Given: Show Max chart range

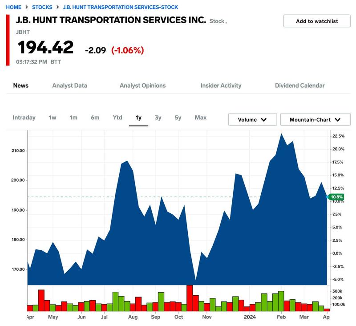Looking at the screenshot, I should point(201,118).
